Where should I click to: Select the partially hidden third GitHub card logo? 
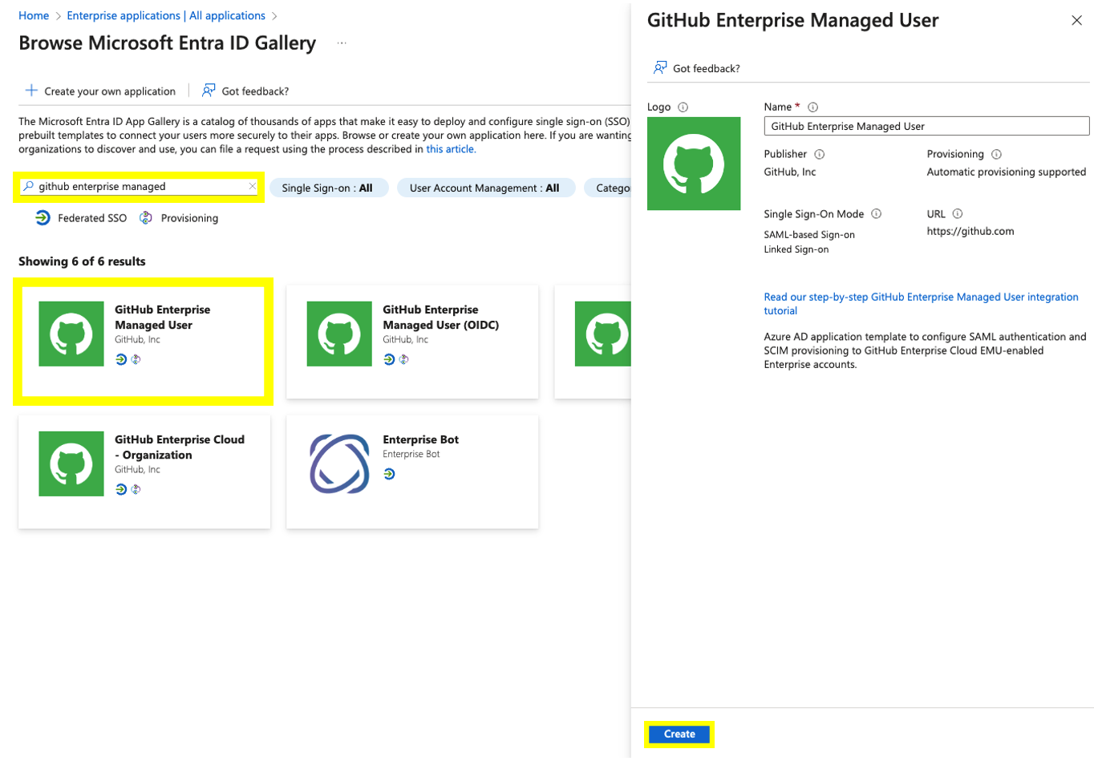(x=603, y=334)
